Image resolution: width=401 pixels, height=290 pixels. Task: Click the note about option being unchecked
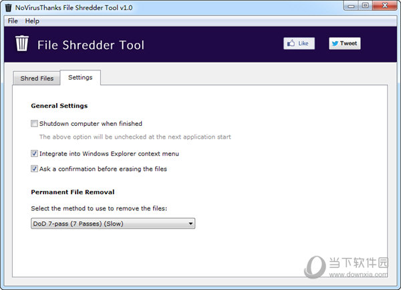(135, 137)
